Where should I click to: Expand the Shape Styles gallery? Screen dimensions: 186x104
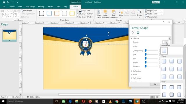(78, 16)
